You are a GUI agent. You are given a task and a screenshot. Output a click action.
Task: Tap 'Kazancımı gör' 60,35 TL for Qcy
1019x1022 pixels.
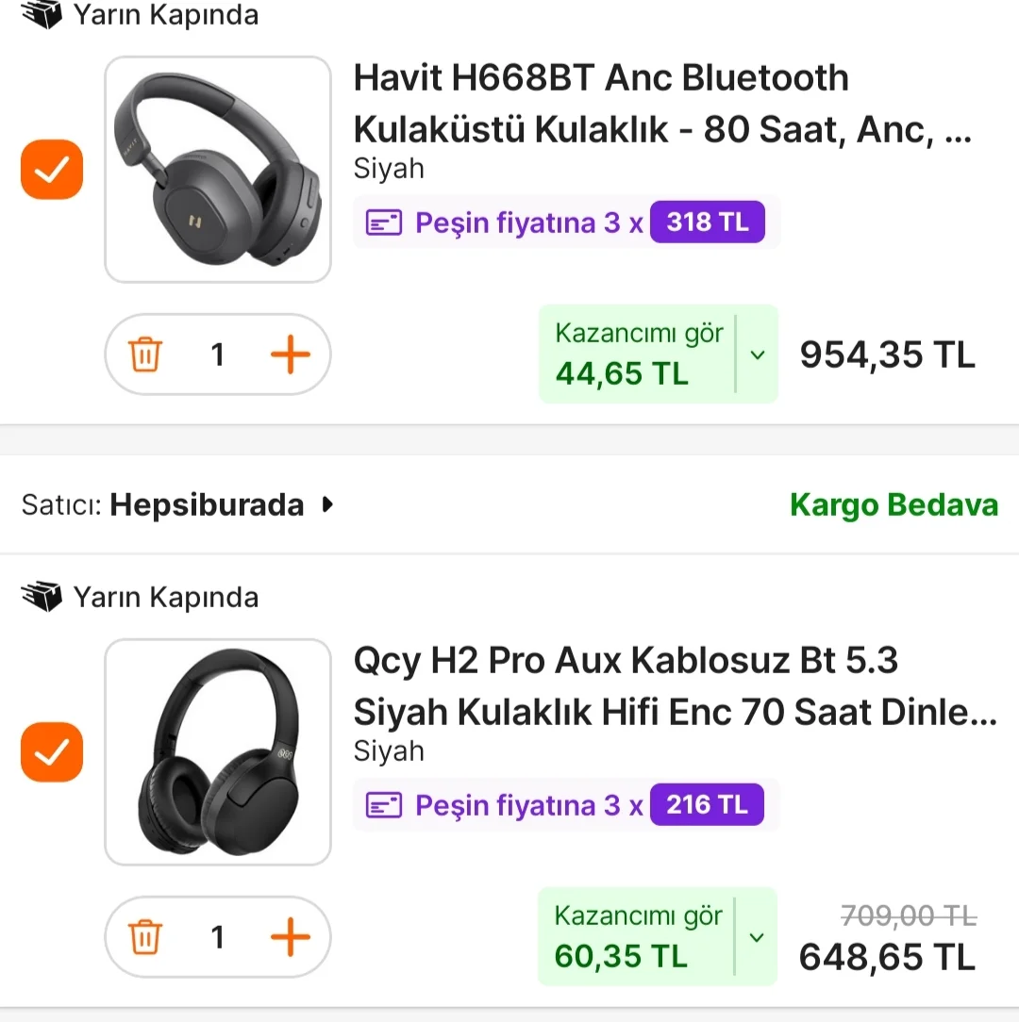pos(638,937)
